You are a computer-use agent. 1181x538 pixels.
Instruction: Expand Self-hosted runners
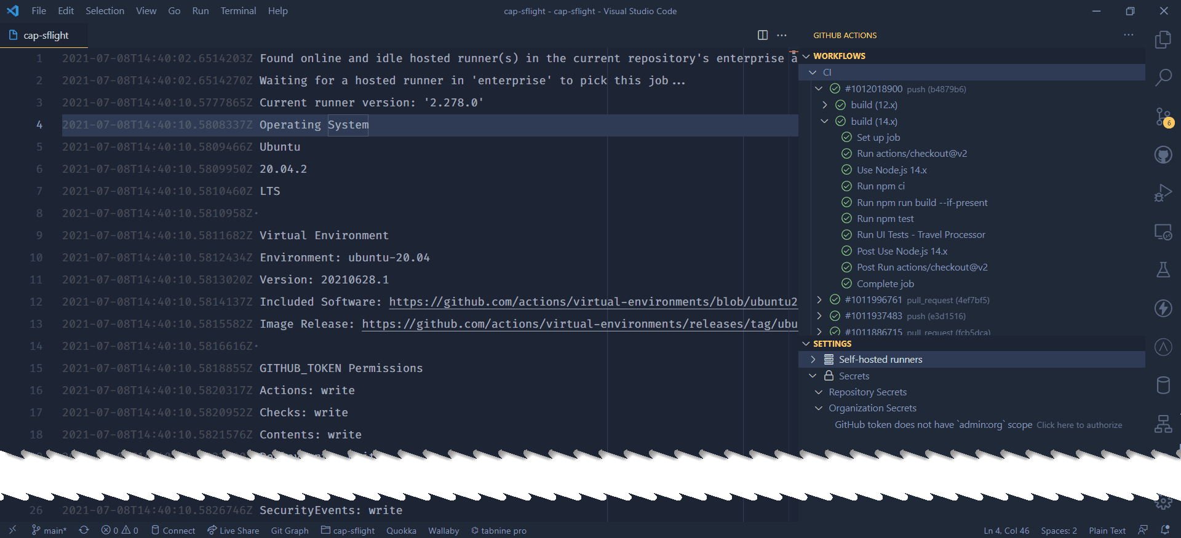coord(813,359)
